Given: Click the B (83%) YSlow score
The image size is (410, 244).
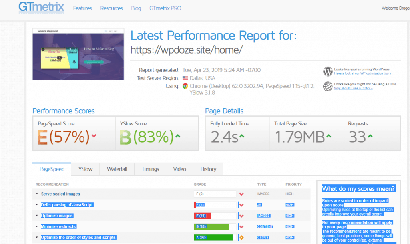Looking at the screenshot, I should [x=147, y=137].
